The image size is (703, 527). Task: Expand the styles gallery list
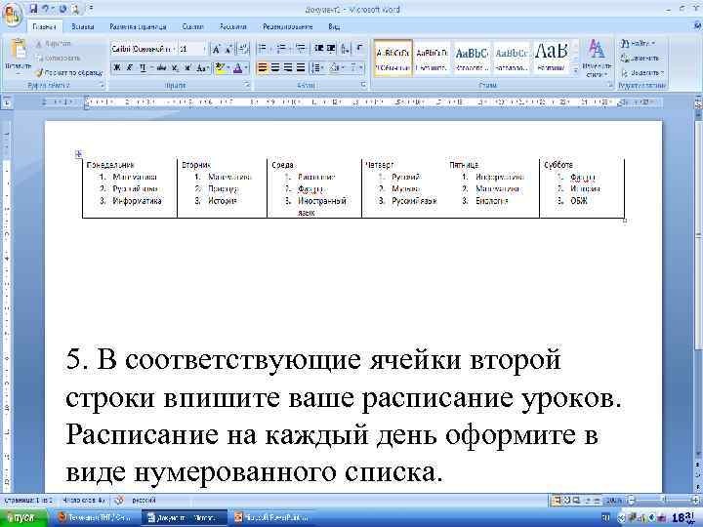point(576,70)
